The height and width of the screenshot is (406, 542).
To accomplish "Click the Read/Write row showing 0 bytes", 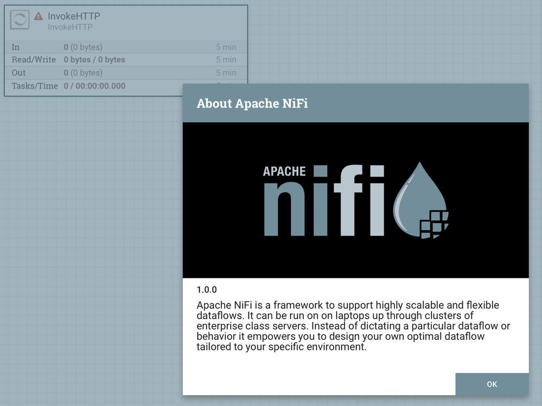I will point(126,60).
